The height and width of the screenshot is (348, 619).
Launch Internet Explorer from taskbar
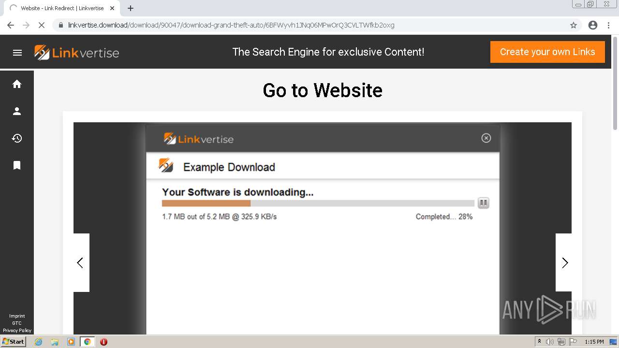(x=38, y=342)
